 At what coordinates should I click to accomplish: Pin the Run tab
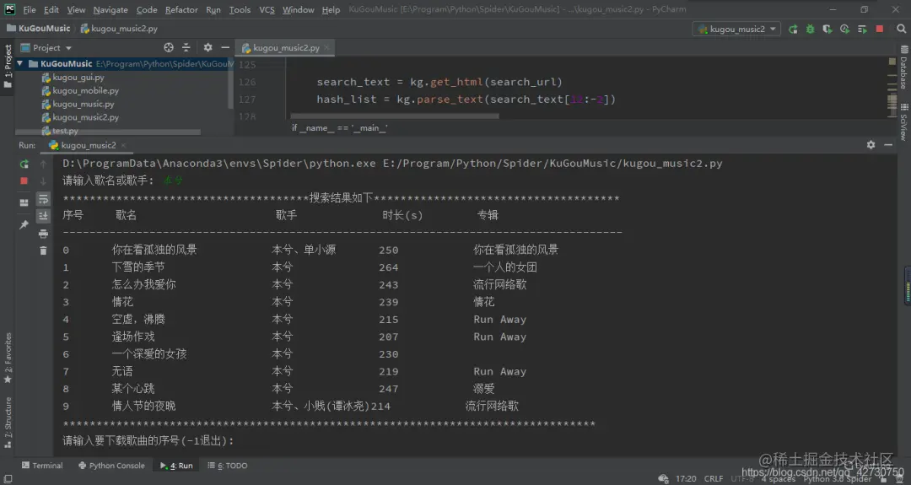(24, 224)
